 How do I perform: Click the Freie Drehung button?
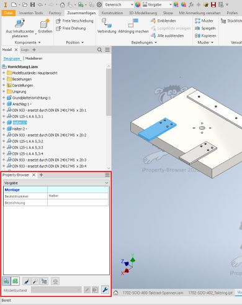tap(71, 28)
